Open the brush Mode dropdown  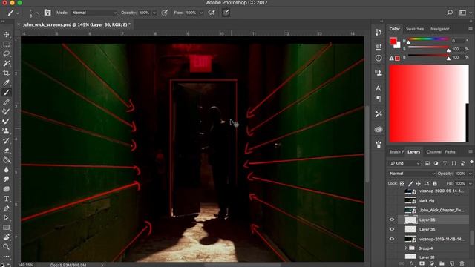point(94,13)
